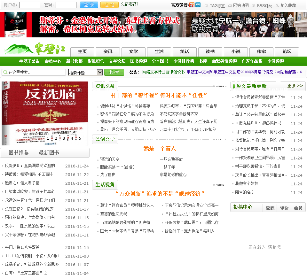Open 原创文学 section header
The image size is (307, 279).
click(105, 139)
